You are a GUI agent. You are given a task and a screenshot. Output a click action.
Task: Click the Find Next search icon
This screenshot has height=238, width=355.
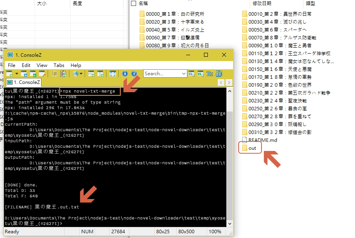[201, 74]
